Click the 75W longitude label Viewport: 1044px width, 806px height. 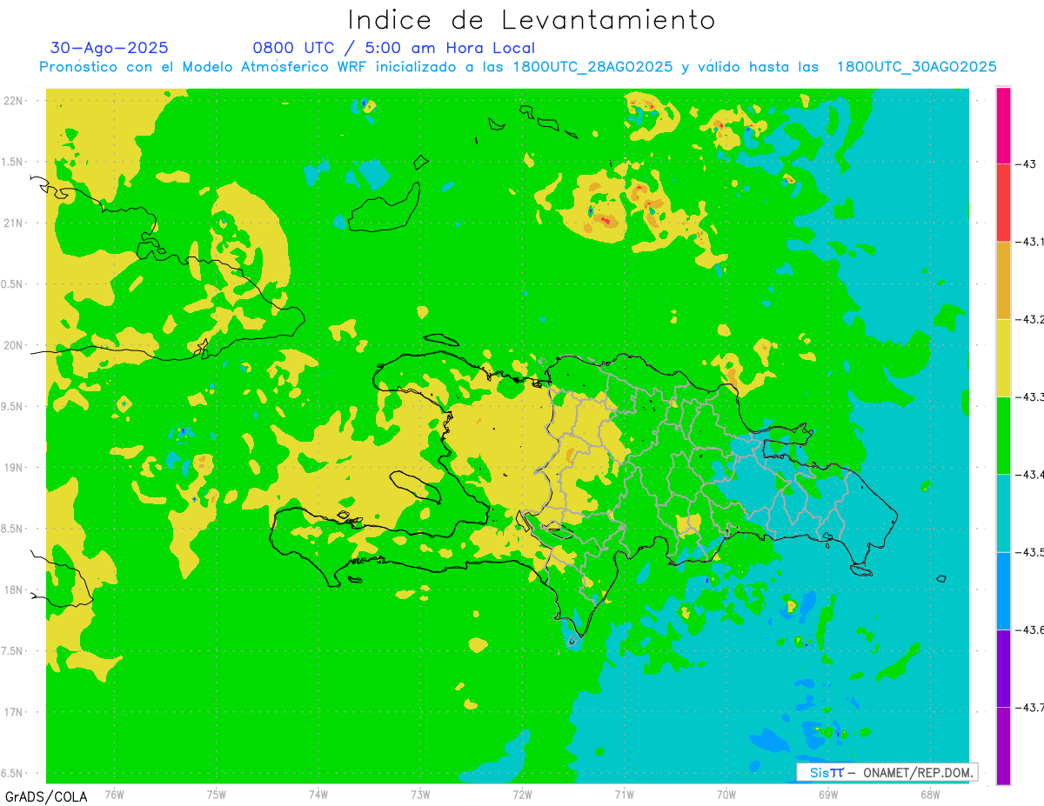click(216, 795)
